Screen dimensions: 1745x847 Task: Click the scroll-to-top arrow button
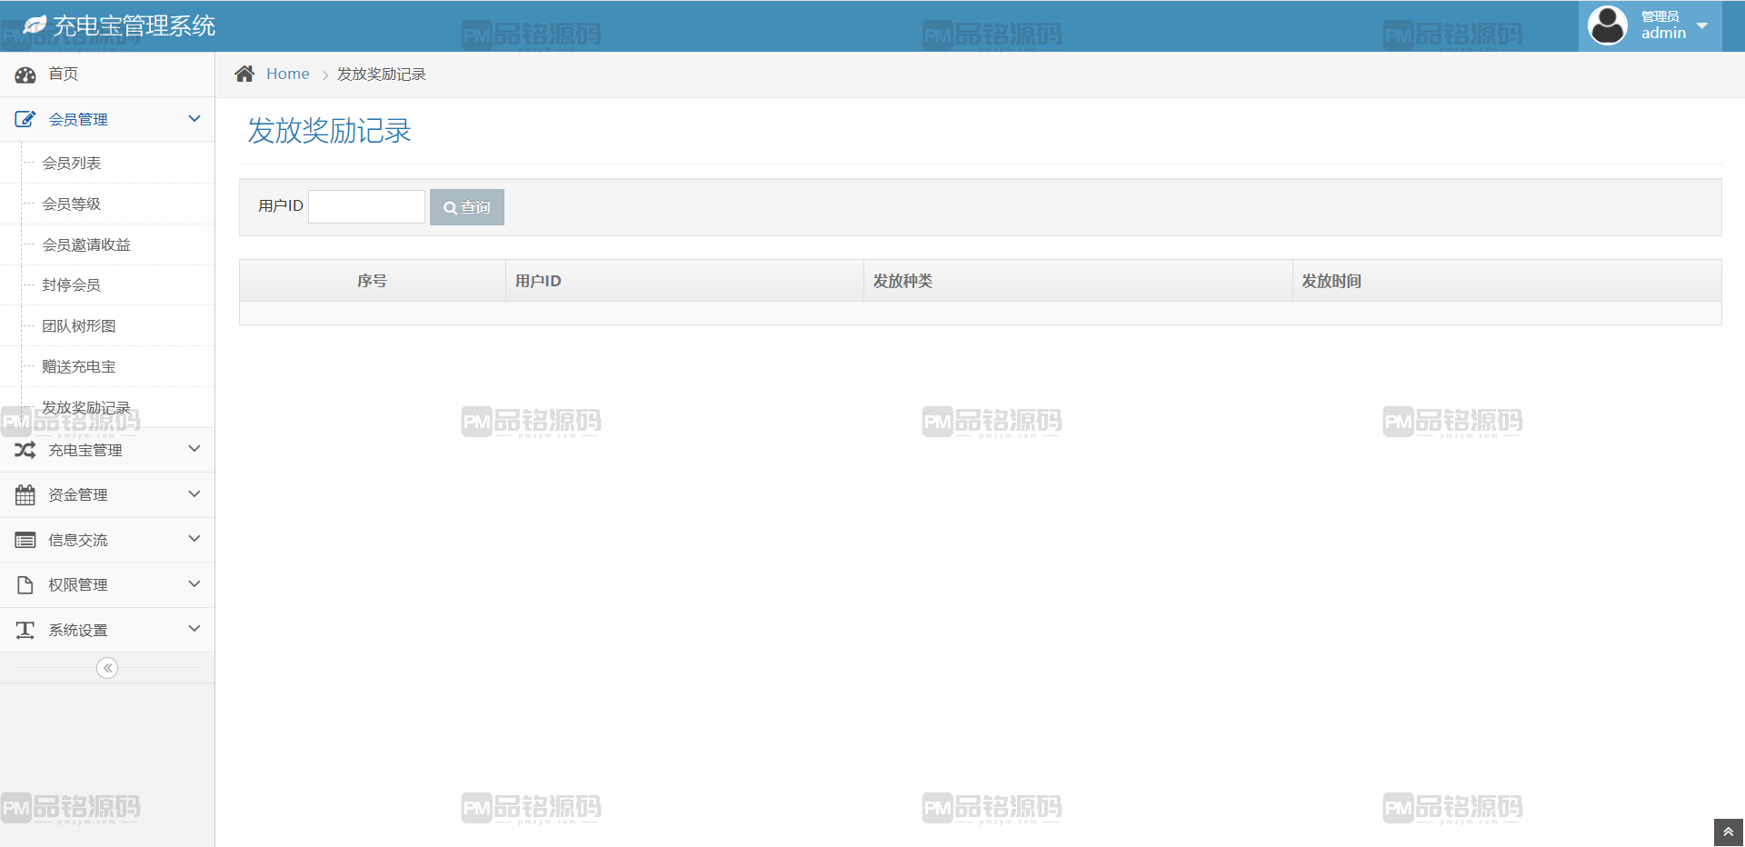pyautogui.click(x=1729, y=832)
